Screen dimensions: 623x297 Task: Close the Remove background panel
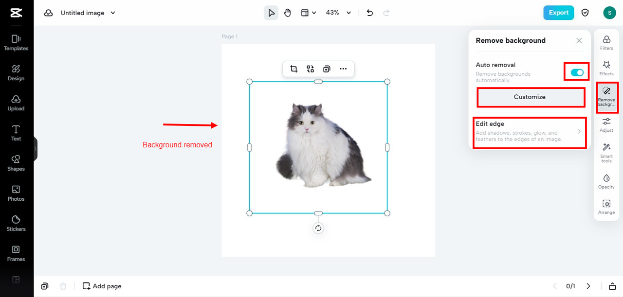(x=579, y=41)
